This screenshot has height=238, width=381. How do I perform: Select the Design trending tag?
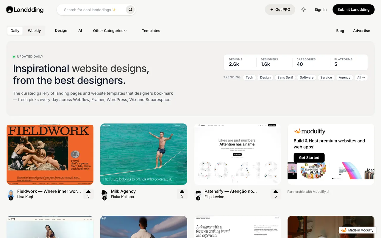[x=265, y=77]
